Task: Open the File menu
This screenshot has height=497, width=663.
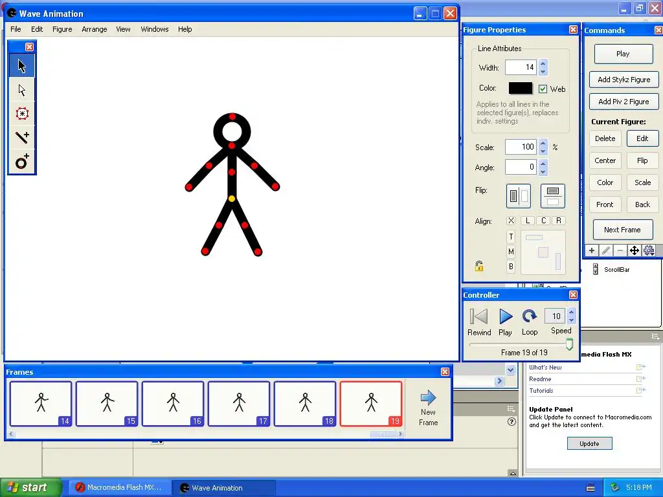Action: click(x=16, y=29)
